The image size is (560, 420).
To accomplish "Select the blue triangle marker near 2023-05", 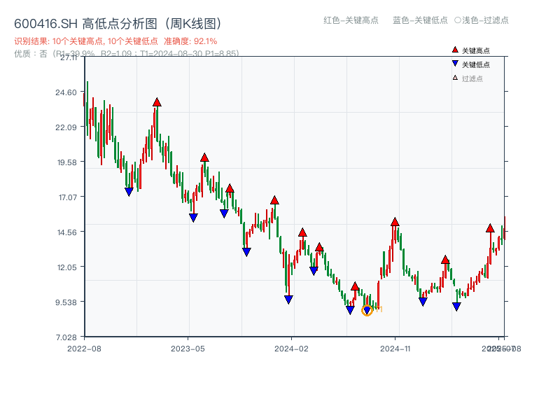I will [192, 219].
